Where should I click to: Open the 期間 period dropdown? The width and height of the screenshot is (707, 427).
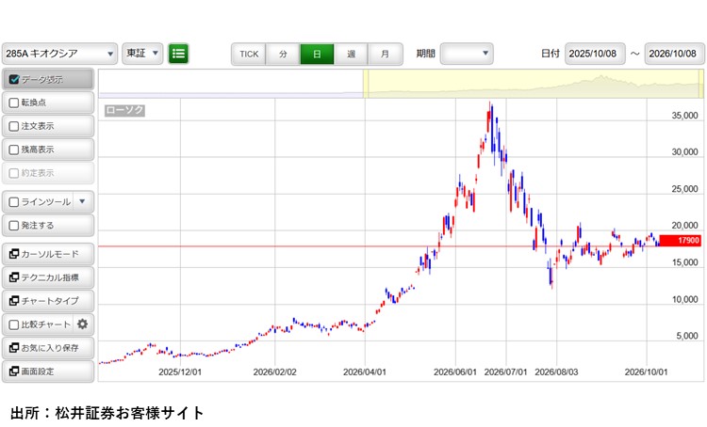click(x=467, y=54)
